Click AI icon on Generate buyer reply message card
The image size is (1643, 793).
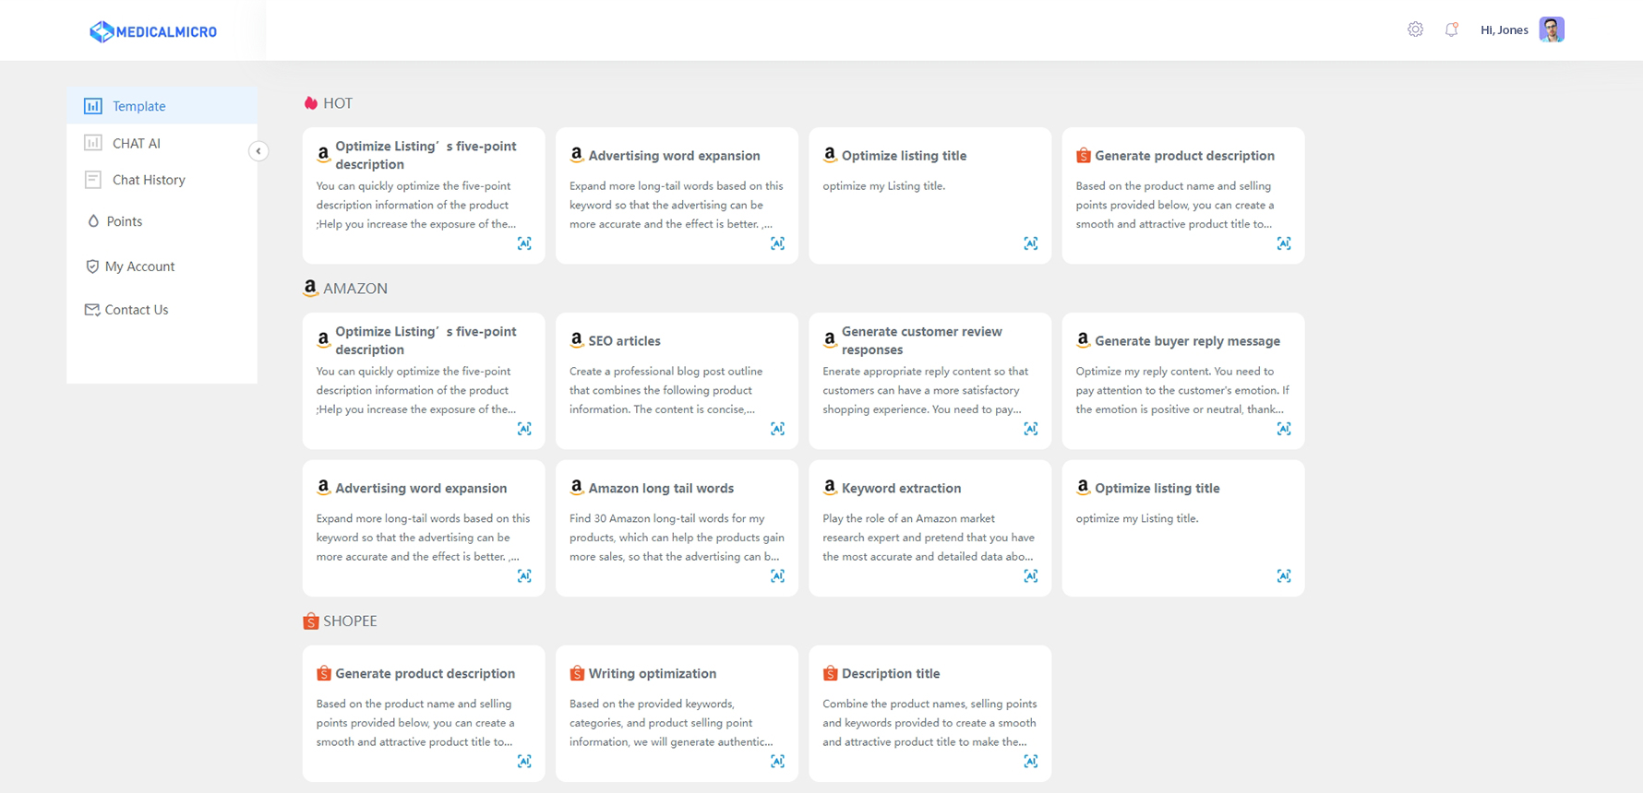click(1283, 429)
